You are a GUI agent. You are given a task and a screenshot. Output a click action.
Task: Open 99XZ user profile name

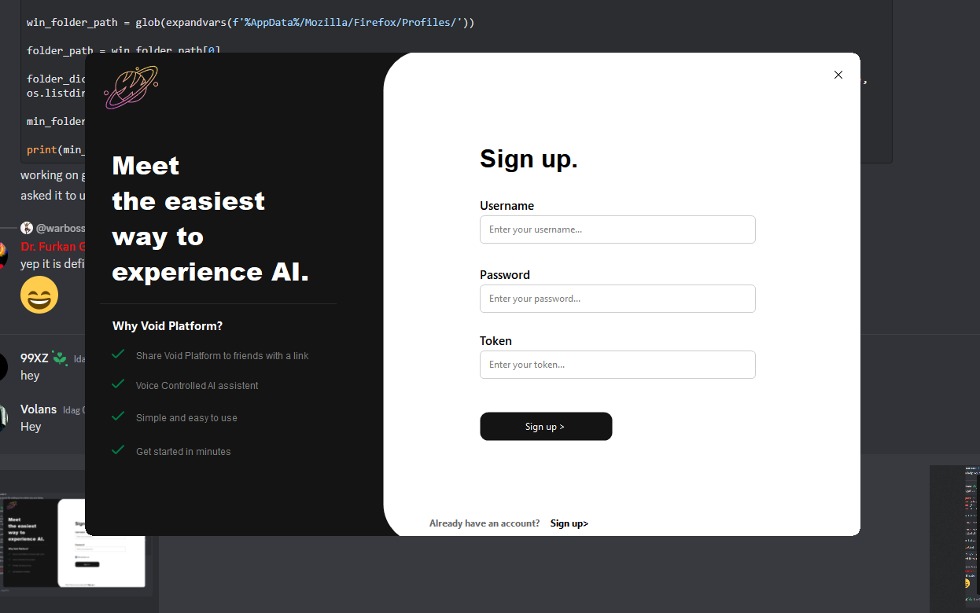tap(35, 358)
